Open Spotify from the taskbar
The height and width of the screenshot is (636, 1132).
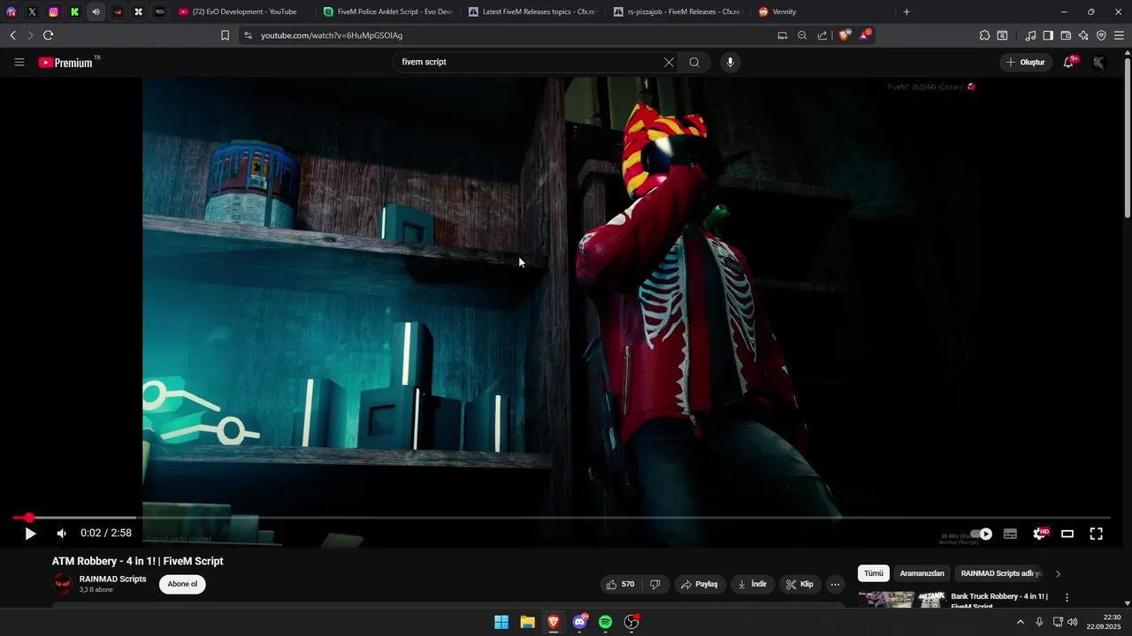605,622
